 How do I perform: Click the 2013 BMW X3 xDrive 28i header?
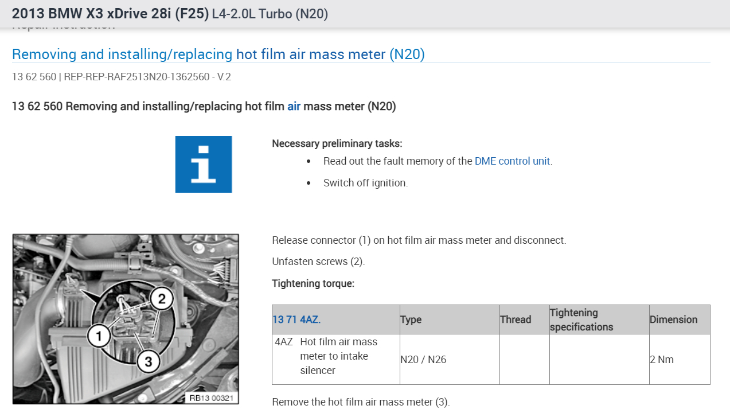pyautogui.click(x=110, y=14)
